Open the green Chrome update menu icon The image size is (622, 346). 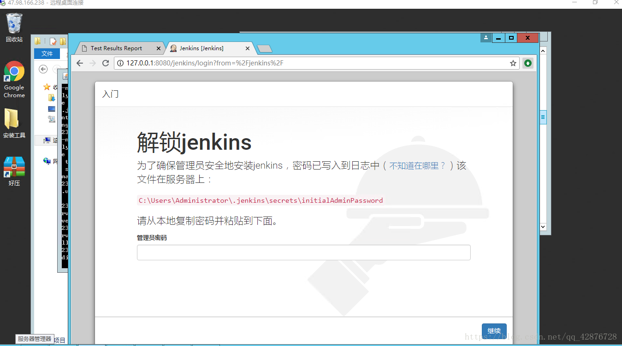pyautogui.click(x=528, y=63)
